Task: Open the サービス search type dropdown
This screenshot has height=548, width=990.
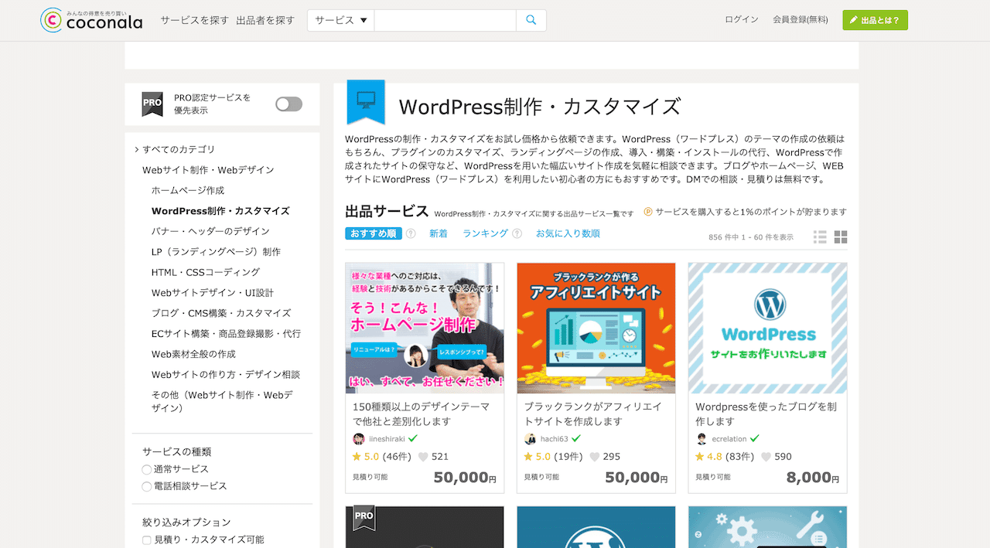Action: pos(341,20)
